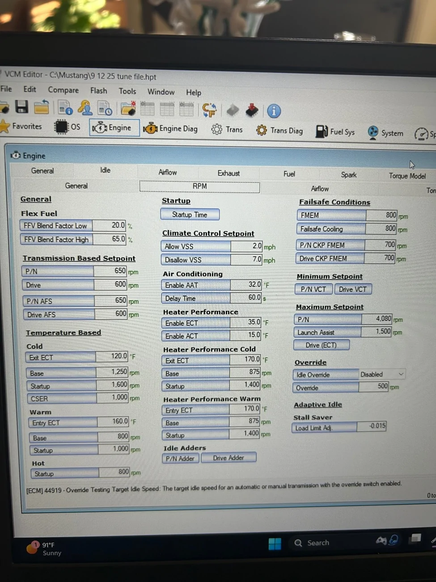Click the Windows Start button in taskbar
436x582 pixels.
[x=275, y=543]
